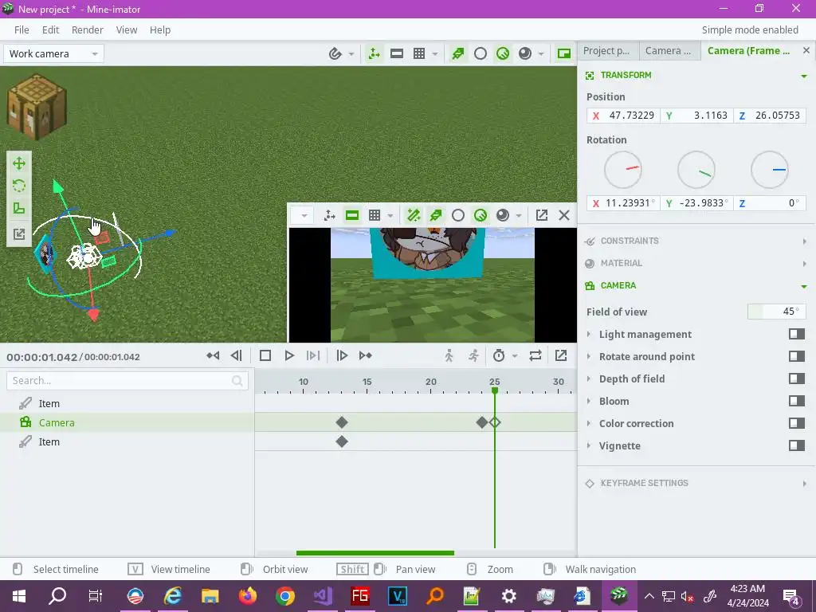Open the Help menu
The height and width of the screenshot is (612, 816).
(159, 30)
